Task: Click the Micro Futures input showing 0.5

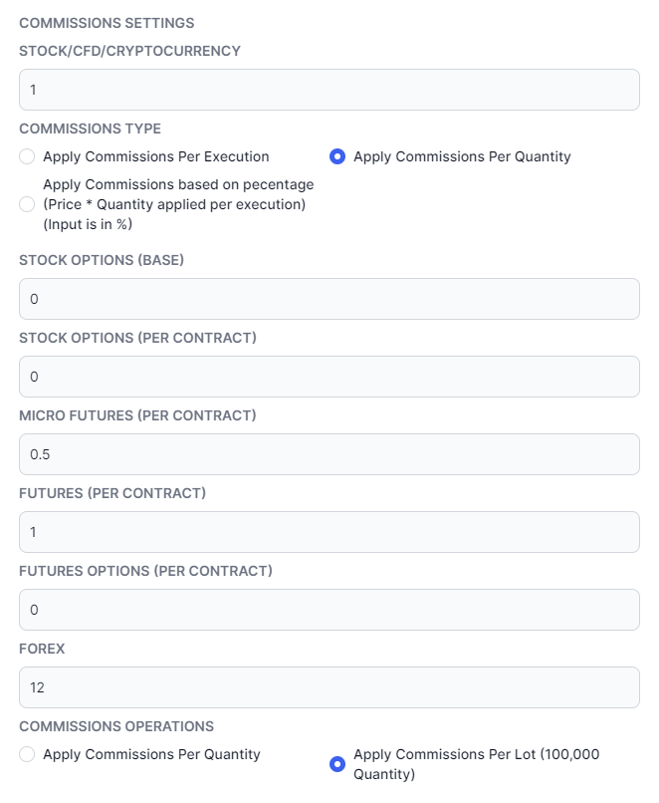Action: [329, 454]
